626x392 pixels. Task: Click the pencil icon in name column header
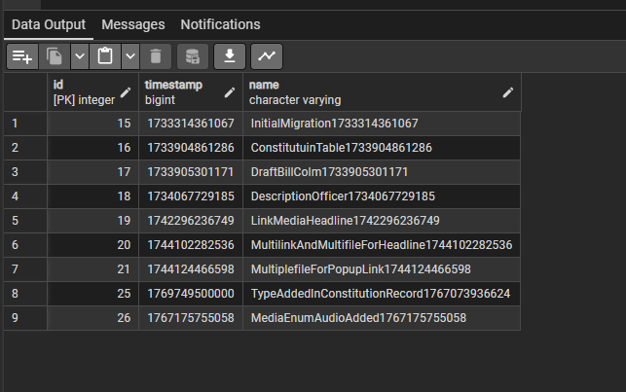click(x=507, y=92)
